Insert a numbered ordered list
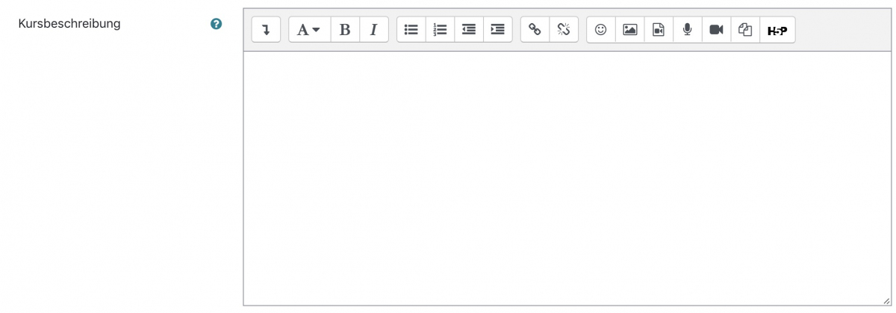Viewport: 896px width, 313px height. point(440,30)
